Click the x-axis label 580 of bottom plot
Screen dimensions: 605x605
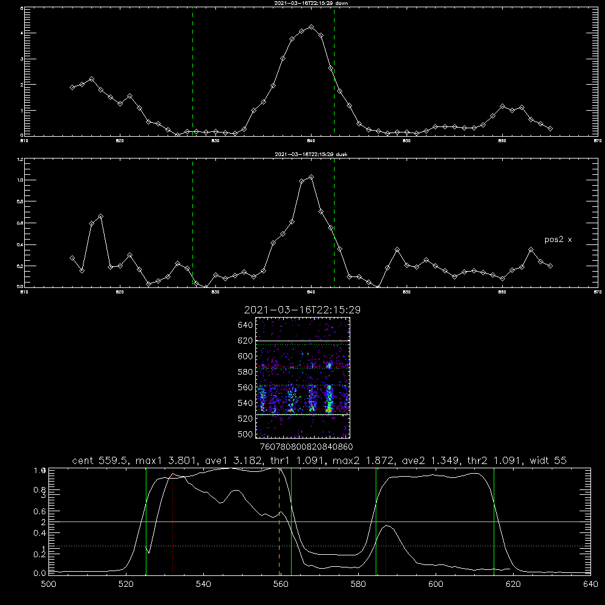(358, 584)
